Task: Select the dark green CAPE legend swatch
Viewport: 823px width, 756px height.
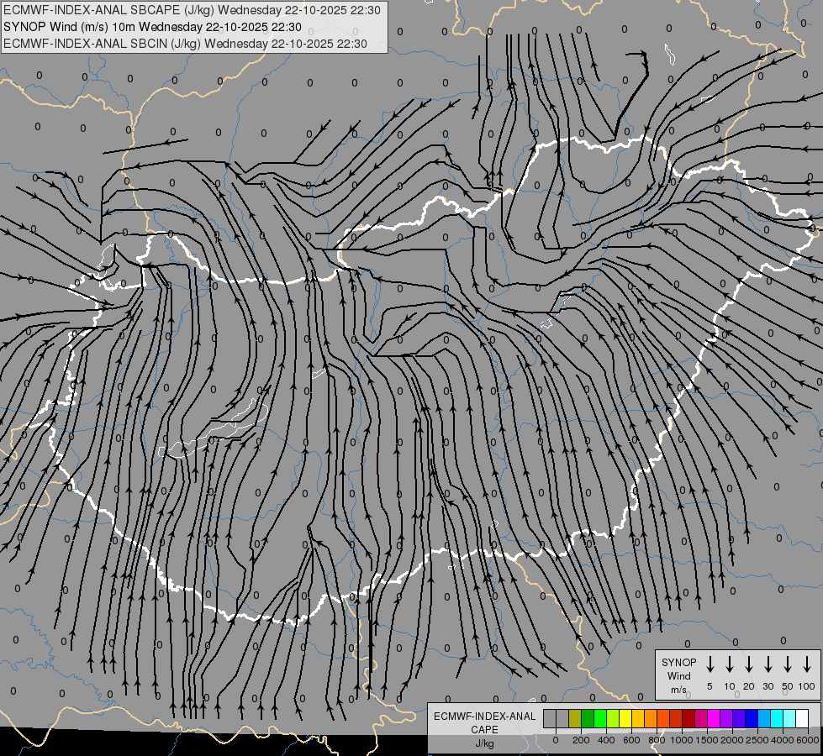Action: 588,718
